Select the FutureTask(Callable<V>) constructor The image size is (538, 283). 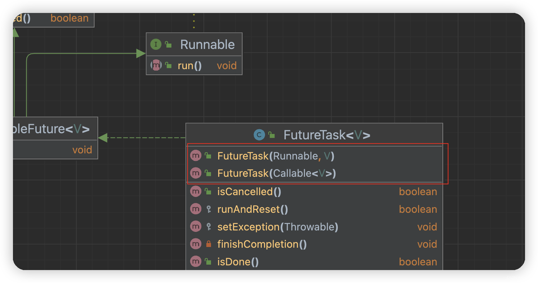point(277,173)
